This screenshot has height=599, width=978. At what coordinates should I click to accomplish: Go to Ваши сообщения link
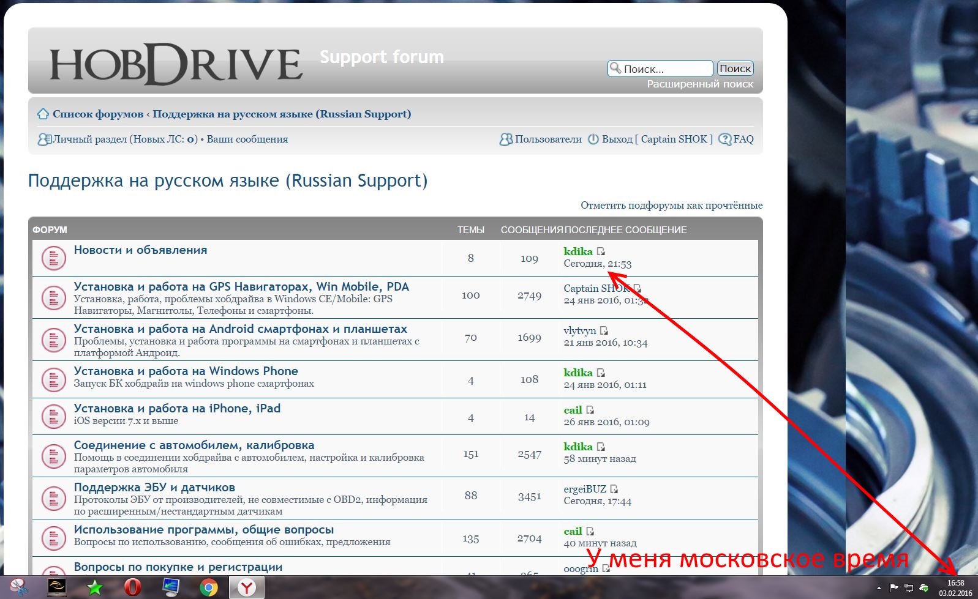(247, 140)
